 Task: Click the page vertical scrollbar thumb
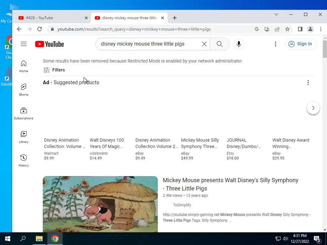[325, 49]
